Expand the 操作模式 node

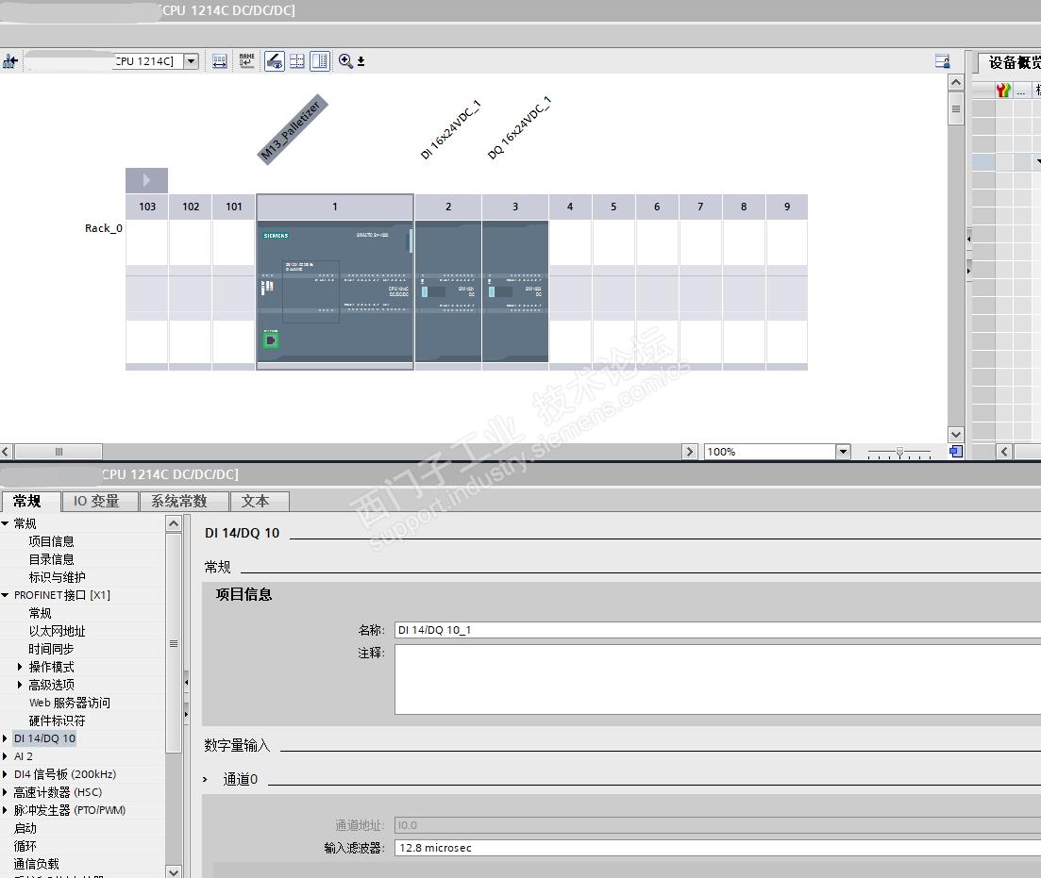19,667
